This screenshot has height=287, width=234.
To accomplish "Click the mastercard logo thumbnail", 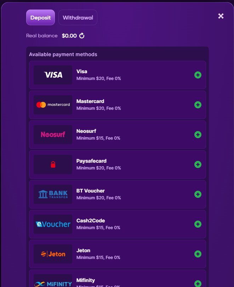I will [53, 105].
